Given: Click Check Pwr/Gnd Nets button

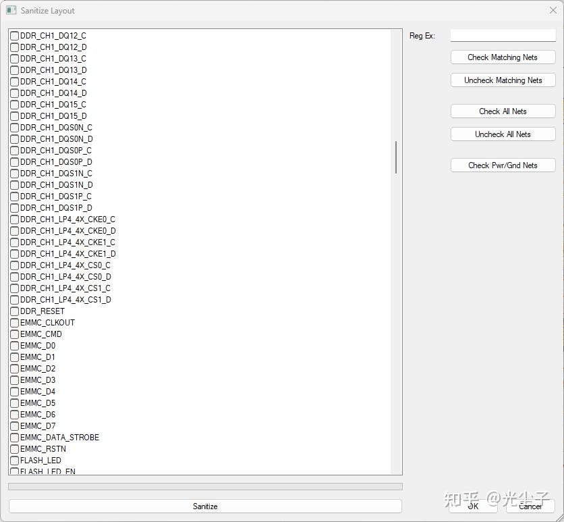Looking at the screenshot, I should tap(503, 165).
